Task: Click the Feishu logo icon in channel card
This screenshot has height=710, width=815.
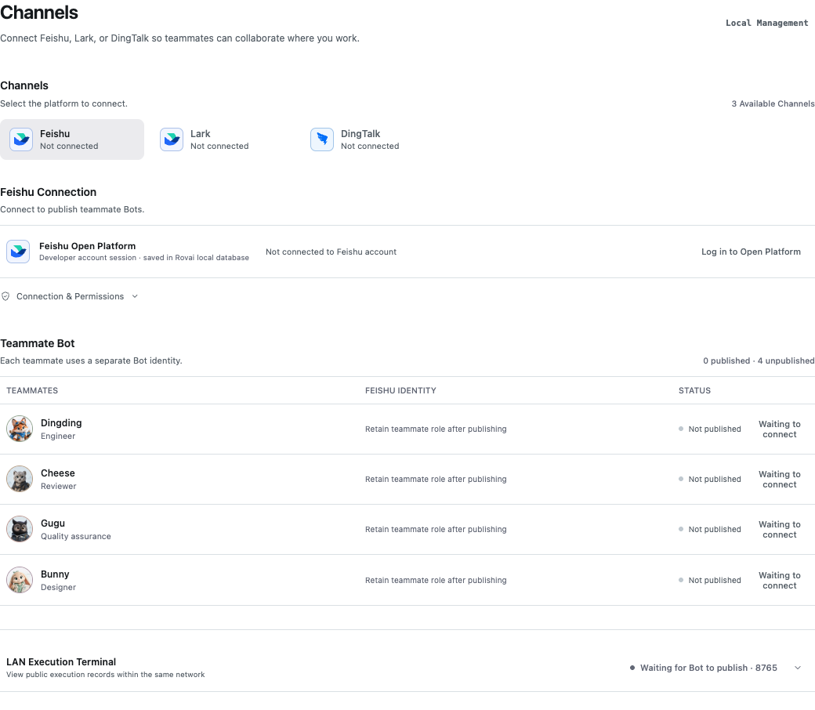Action: coord(21,139)
